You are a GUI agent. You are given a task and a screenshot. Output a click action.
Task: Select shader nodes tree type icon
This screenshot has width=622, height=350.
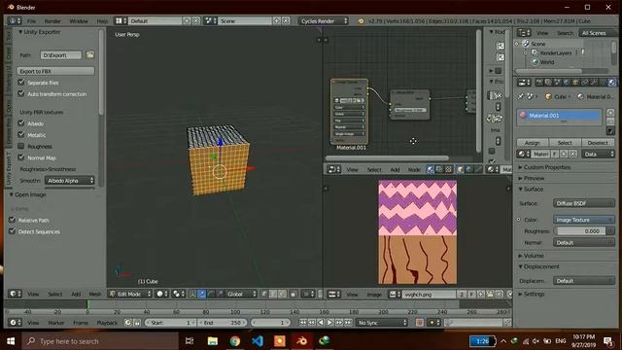[431, 169]
